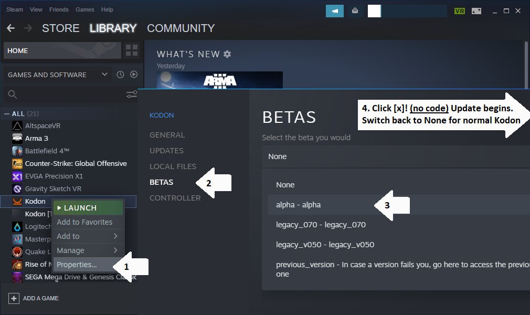Open the Steam menu
Image resolution: width=530 pixels, height=315 pixels.
coord(15,9)
